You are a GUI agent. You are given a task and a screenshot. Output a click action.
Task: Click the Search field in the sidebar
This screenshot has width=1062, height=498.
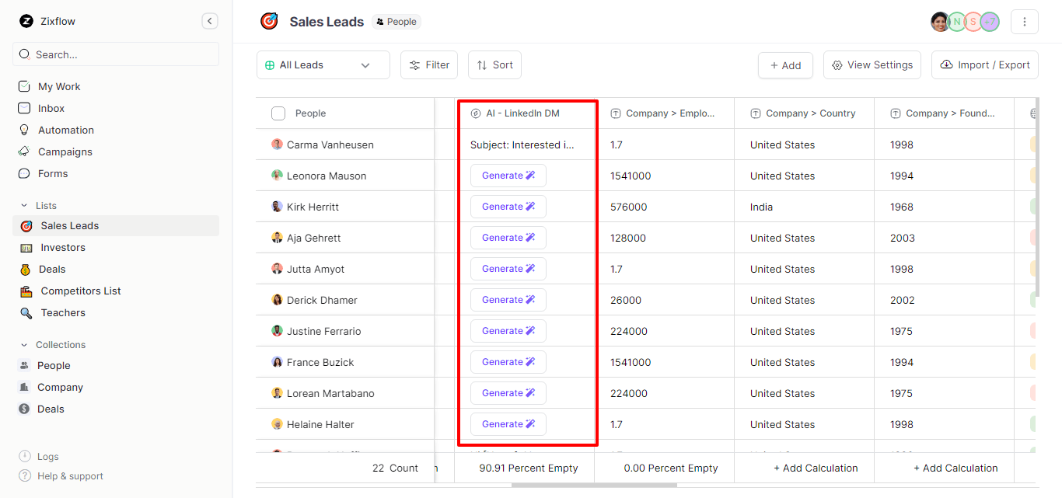click(x=115, y=54)
